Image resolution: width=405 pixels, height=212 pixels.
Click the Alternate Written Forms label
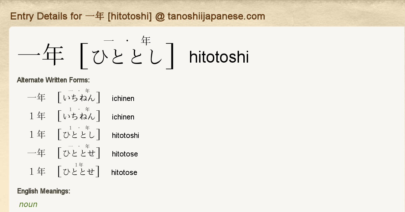tap(53, 80)
